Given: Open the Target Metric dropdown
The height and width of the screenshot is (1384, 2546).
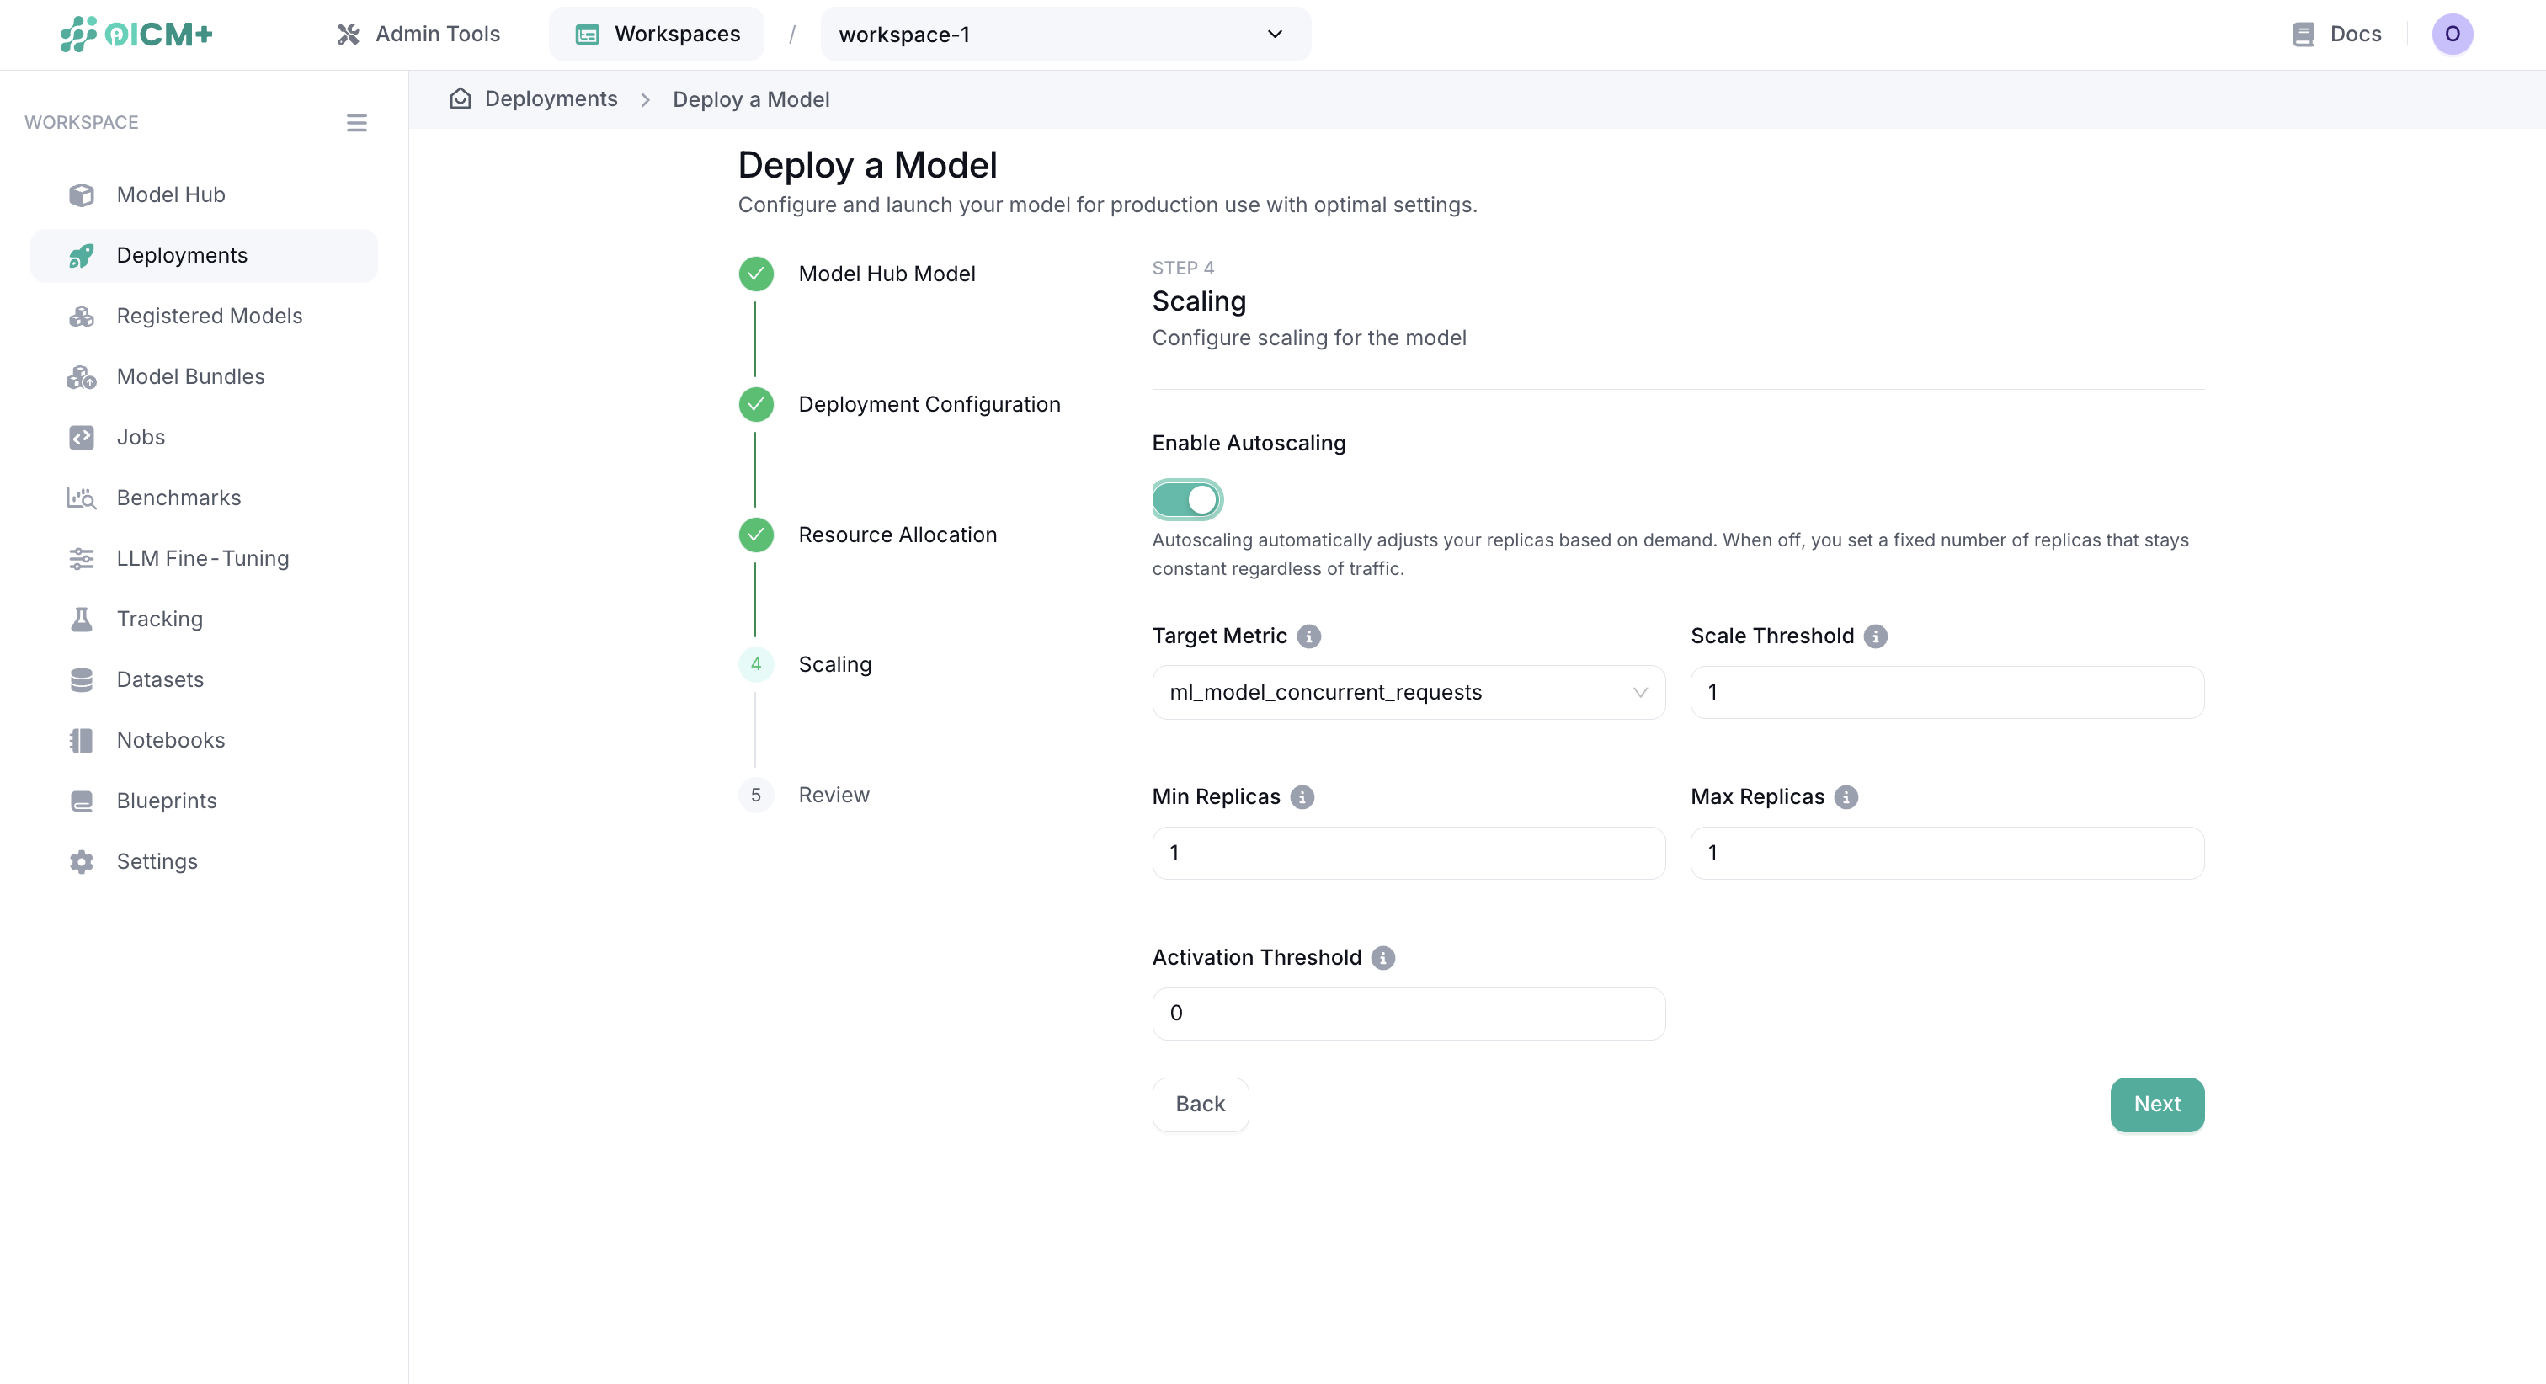Looking at the screenshot, I should [x=1408, y=692].
